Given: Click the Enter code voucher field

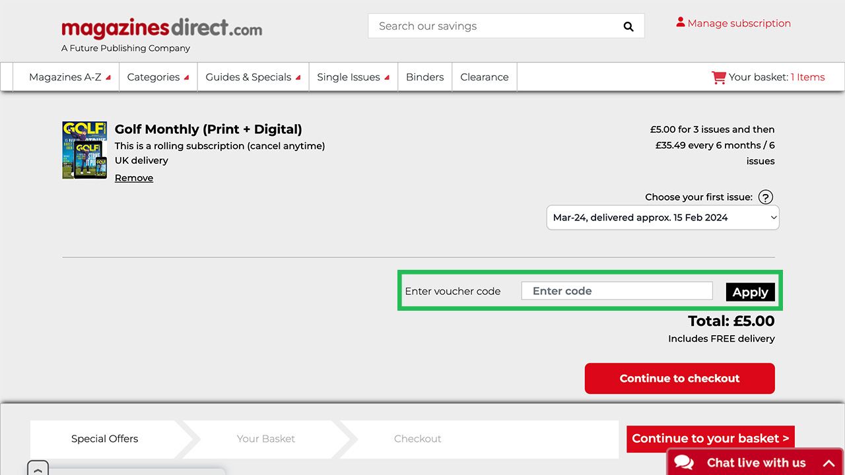Looking at the screenshot, I should coord(617,291).
